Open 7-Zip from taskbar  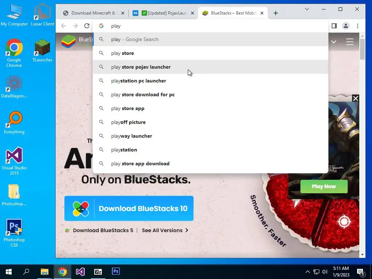click(x=98, y=272)
